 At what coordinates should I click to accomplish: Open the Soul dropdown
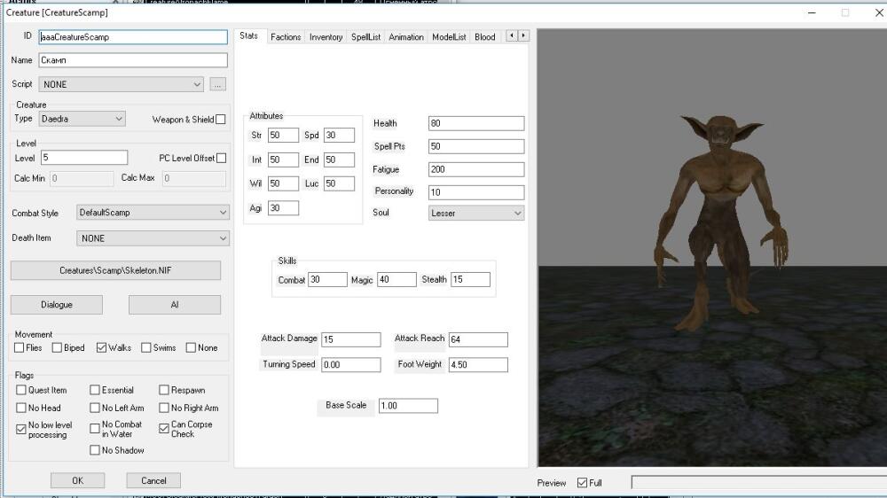[476, 213]
